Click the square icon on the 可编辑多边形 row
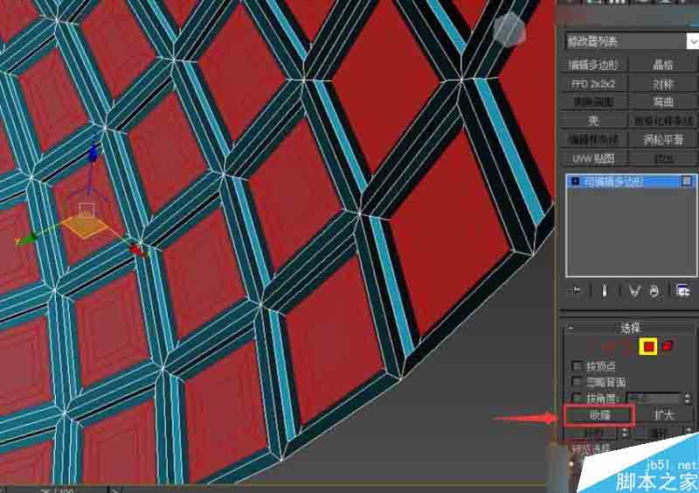The height and width of the screenshot is (493, 699). (687, 181)
